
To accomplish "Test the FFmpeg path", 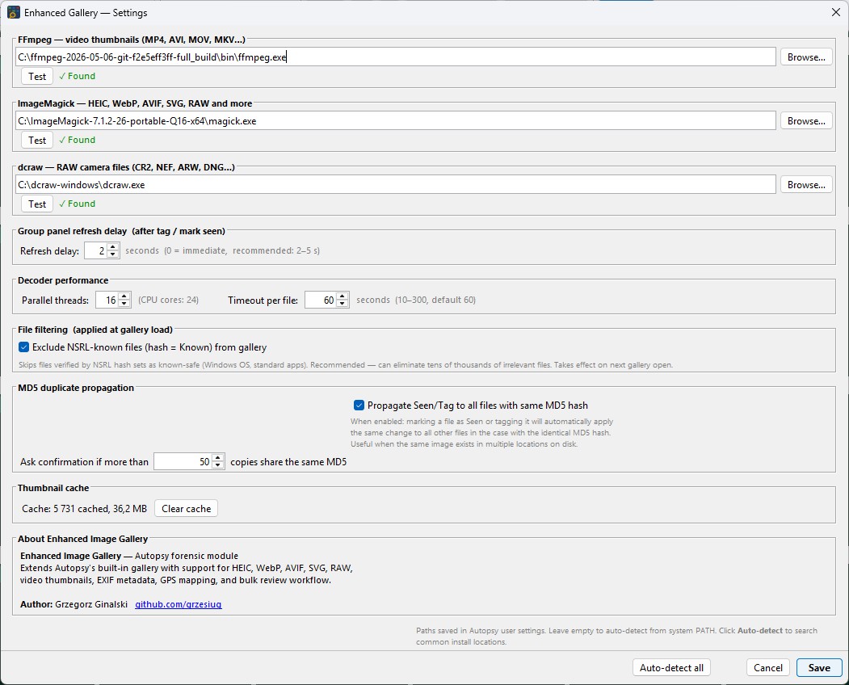I will pos(37,77).
